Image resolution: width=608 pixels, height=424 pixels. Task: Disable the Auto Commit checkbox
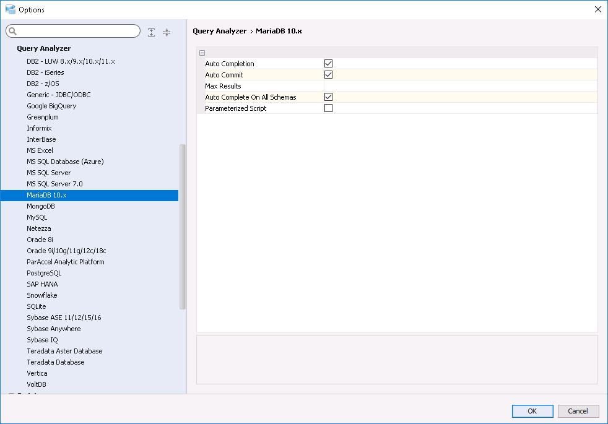[x=328, y=75]
